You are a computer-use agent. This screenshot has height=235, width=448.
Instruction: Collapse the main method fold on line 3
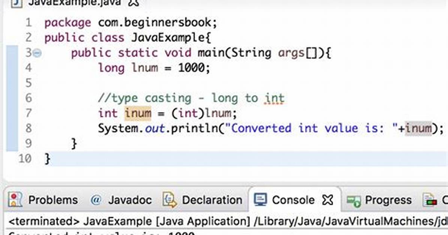tap(37, 53)
